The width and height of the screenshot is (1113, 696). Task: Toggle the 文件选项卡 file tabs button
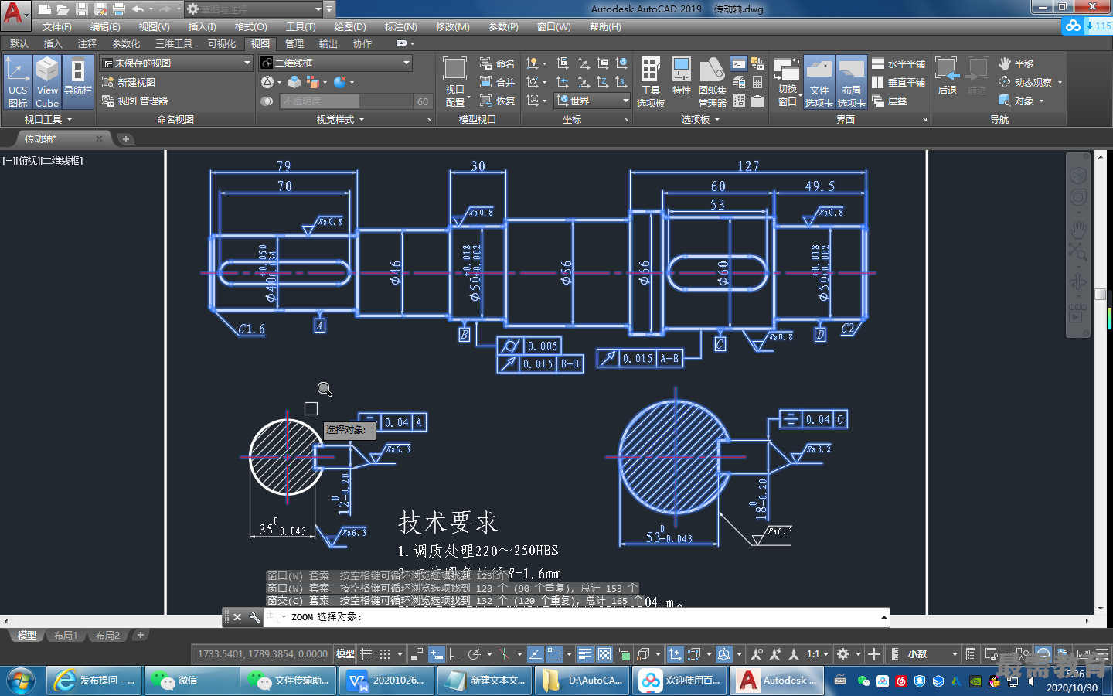click(819, 82)
